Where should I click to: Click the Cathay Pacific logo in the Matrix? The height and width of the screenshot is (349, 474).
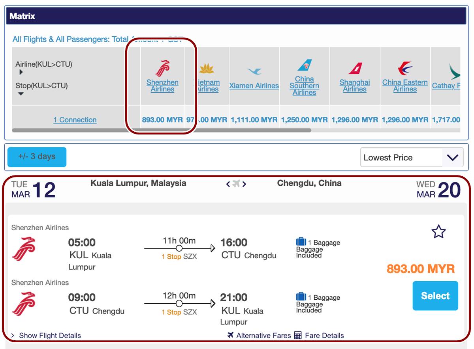455,71
